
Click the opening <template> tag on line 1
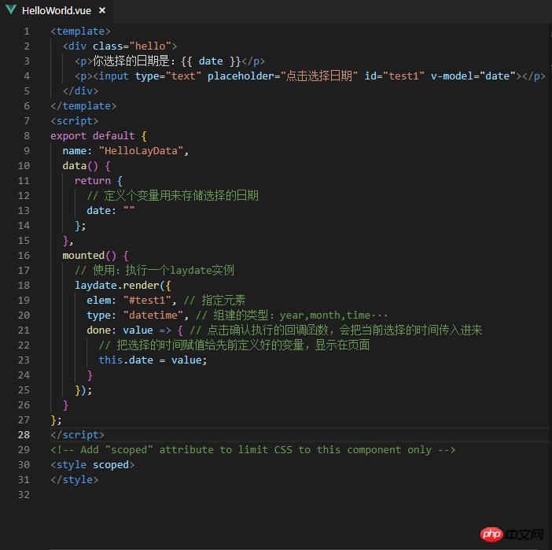pyautogui.click(x=81, y=31)
